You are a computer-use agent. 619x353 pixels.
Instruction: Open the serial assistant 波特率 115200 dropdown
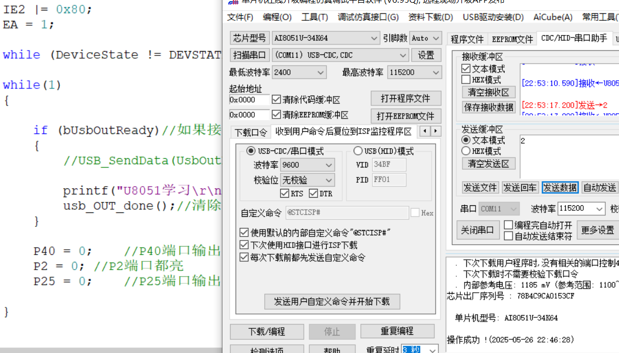tap(581, 209)
